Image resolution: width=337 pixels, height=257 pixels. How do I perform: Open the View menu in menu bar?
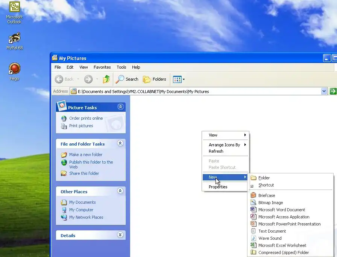83,67
